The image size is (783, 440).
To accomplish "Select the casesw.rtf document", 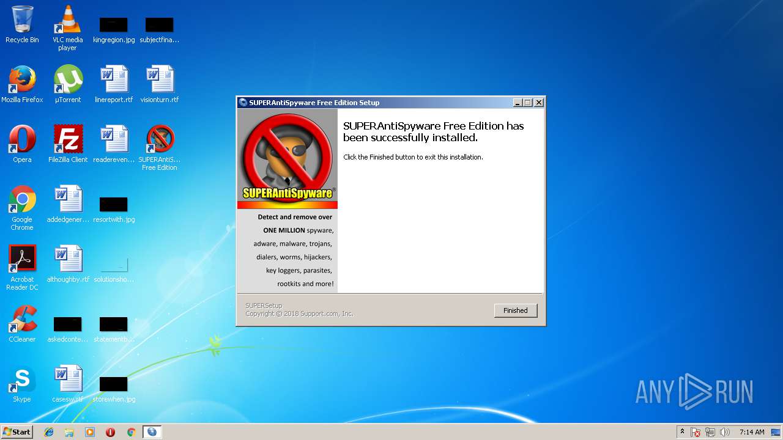I will pyautogui.click(x=68, y=384).
